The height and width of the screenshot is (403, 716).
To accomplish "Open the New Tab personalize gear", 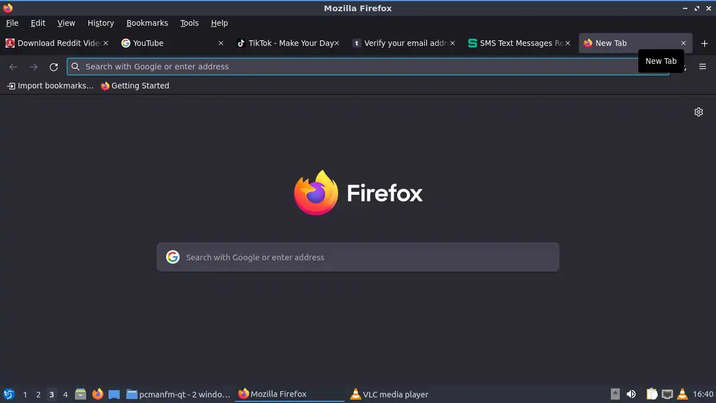I will click(x=699, y=112).
